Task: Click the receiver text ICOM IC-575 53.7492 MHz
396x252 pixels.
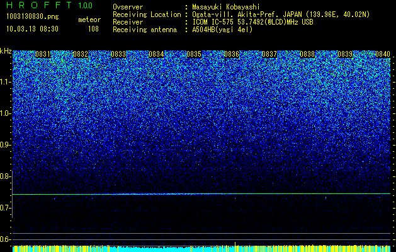Action: point(252,22)
